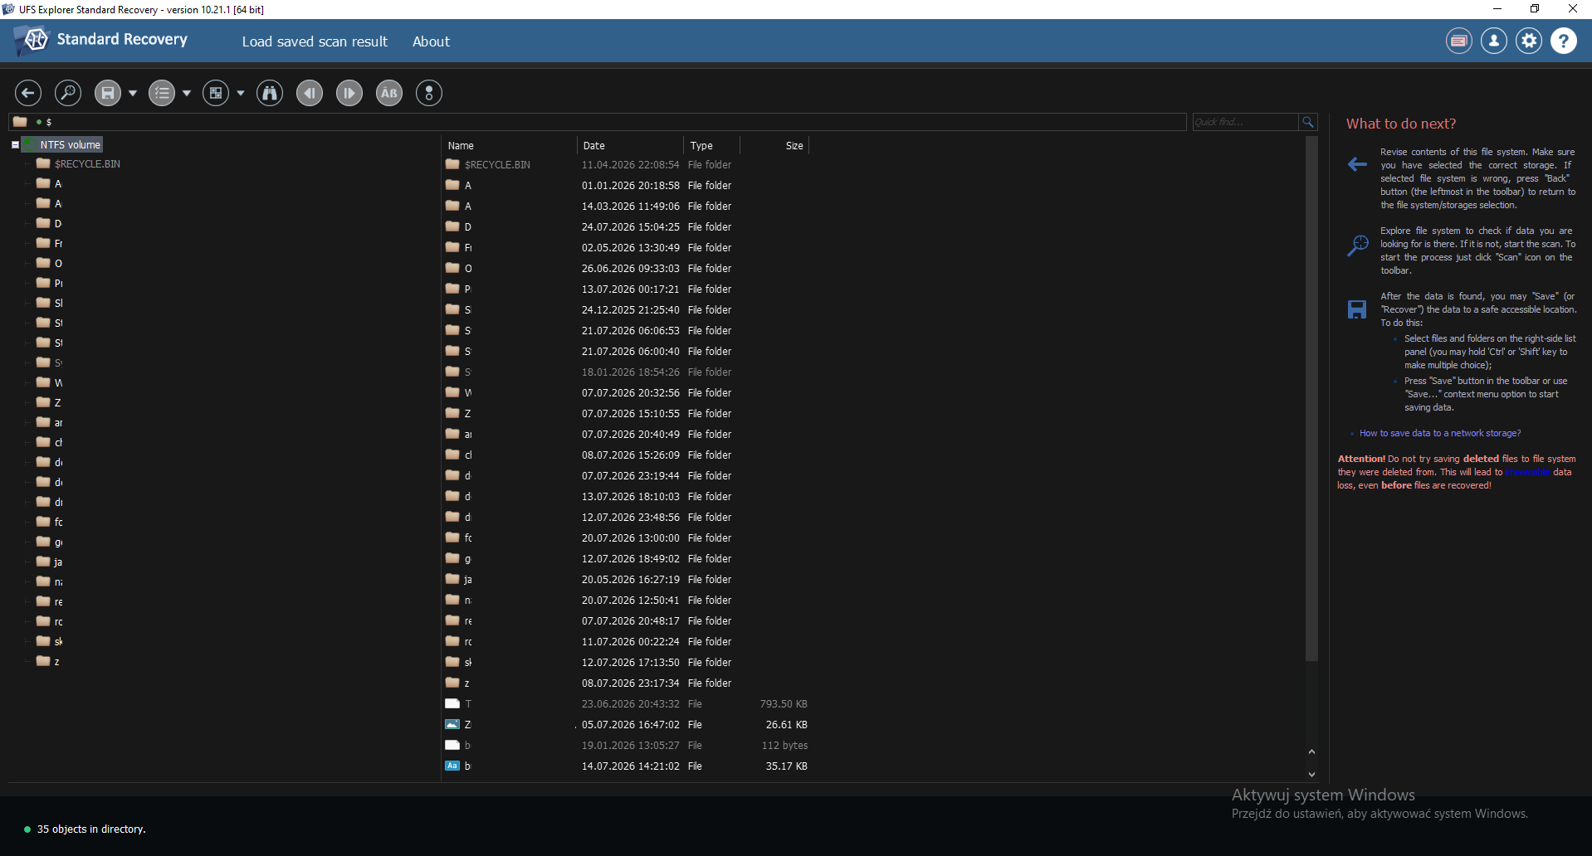Viewport: 1592px width, 856px height.
Task: Open the Save button dropdown arrow
Action: 133,93
